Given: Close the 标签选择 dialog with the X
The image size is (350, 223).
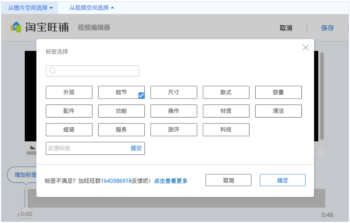Looking at the screenshot, I should click(305, 48).
